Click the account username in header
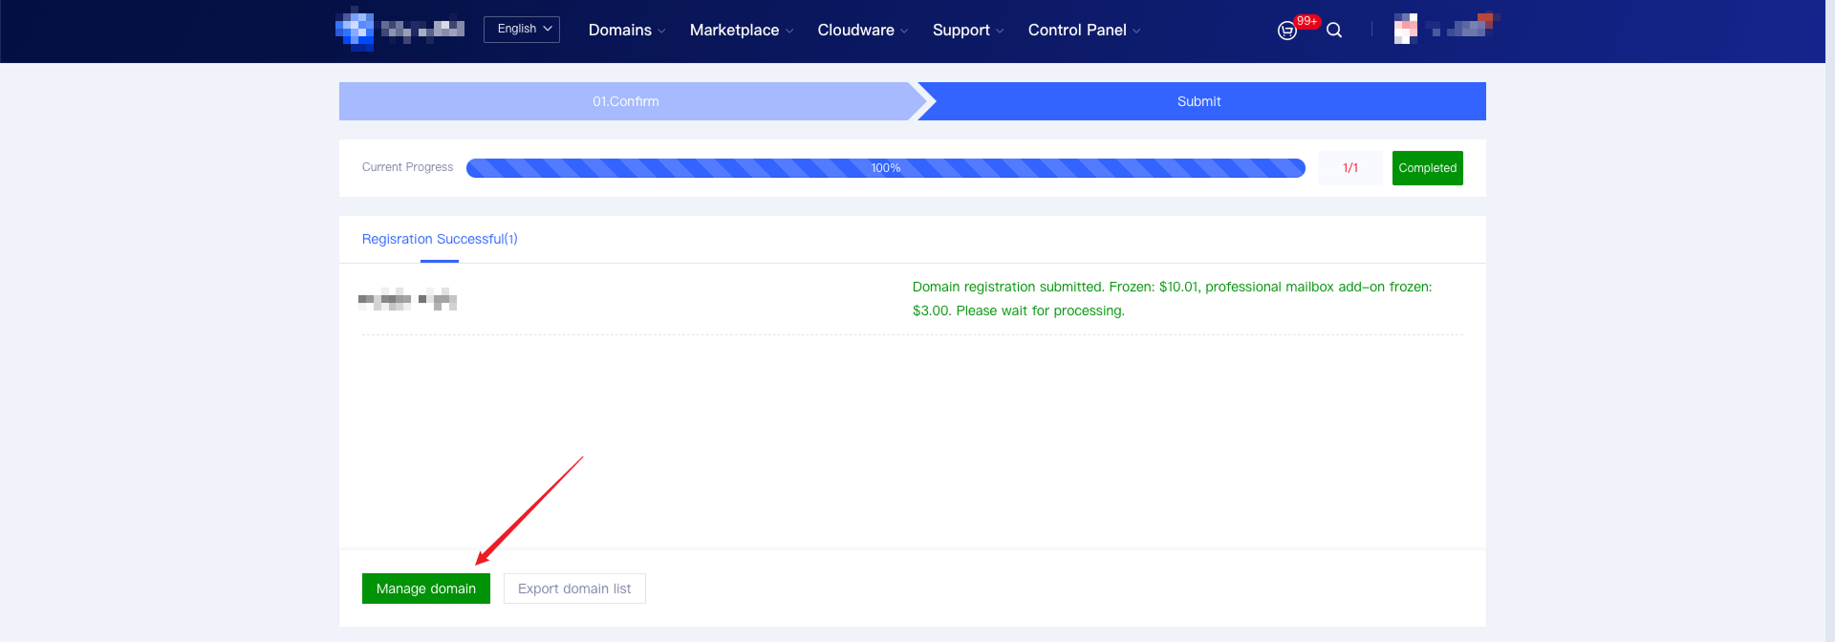 click(1462, 27)
